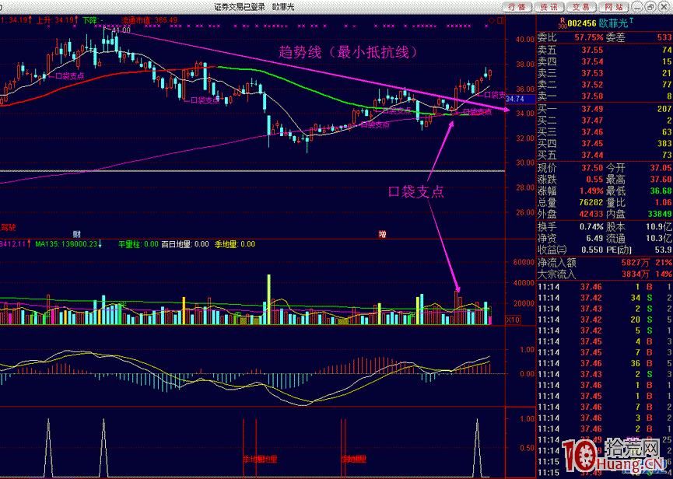Click the 委比 57.75% value
The width and height of the screenshot is (673, 479).
pyautogui.click(x=589, y=38)
